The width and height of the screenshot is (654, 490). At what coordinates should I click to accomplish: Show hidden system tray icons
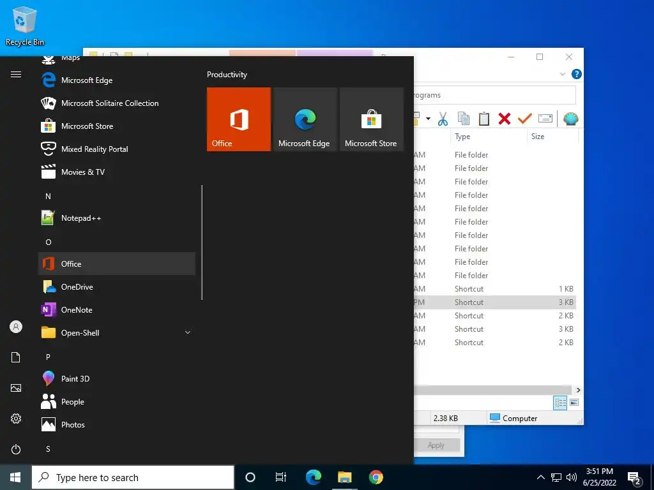coord(540,477)
